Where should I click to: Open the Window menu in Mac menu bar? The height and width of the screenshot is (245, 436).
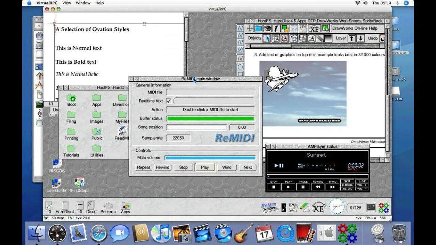pyautogui.click(x=83, y=3)
